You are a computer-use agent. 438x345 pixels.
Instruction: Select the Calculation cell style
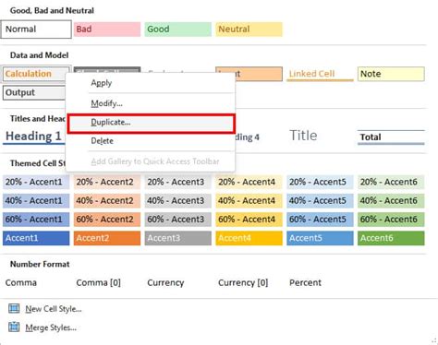pyautogui.click(x=35, y=74)
